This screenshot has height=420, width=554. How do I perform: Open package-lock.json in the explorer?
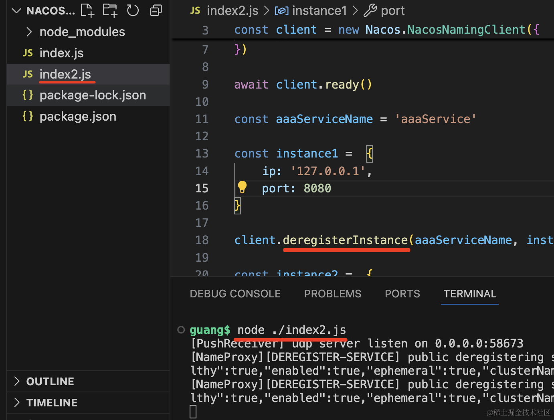point(93,95)
